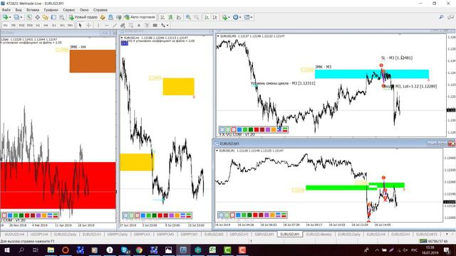Open the Navigator star-folder icon

click(x=46, y=17)
